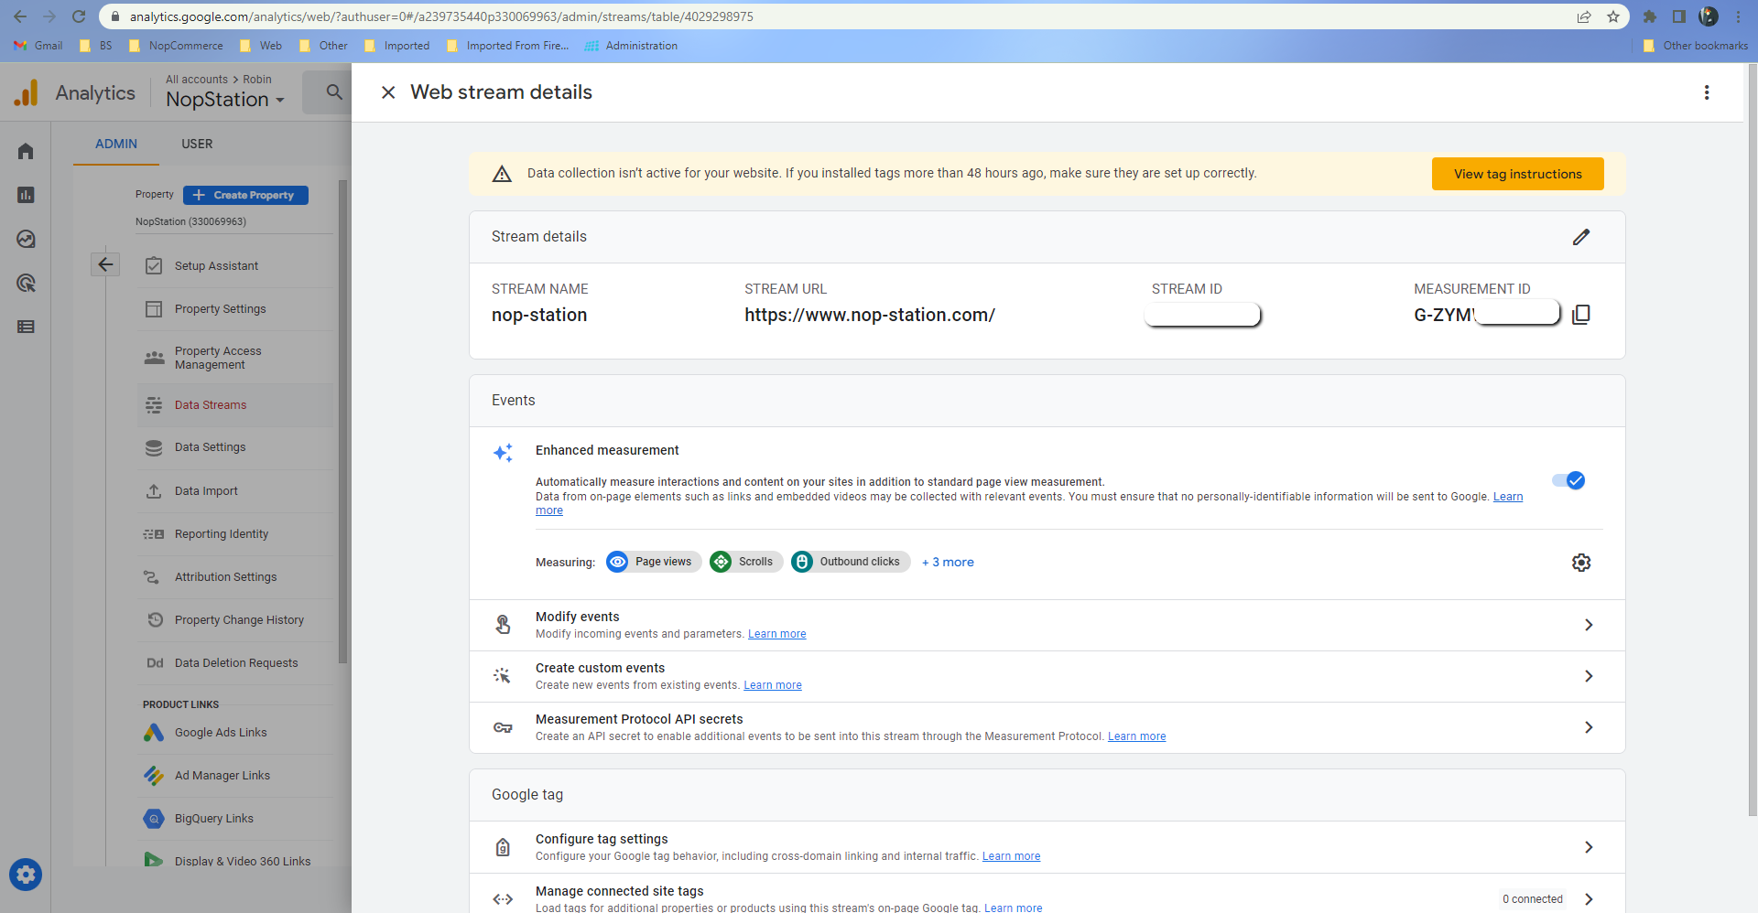
Task: Click the Admin gear at bottom left
Action: [26, 875]
